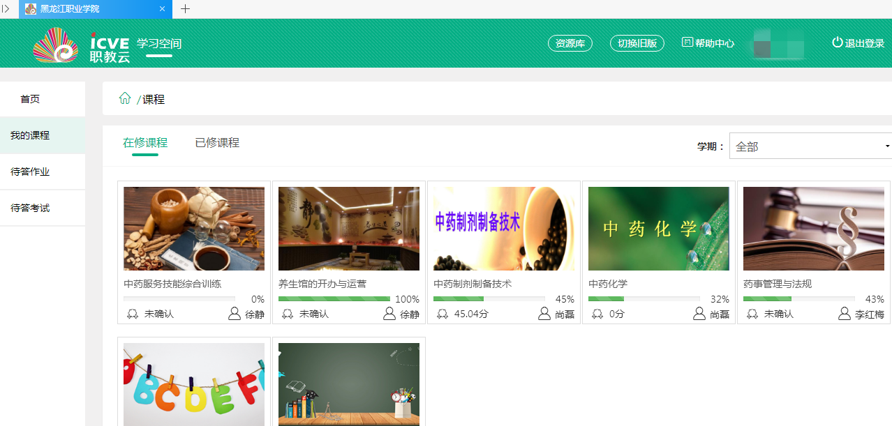Click score icon on 中药服务技能综合训练 card
The width and height of the screenshot is (892, 426).
pyautogui.click(x=133, y=314)
